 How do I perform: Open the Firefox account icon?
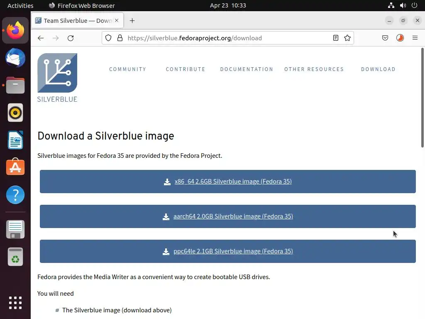click(x=400, y=38)
